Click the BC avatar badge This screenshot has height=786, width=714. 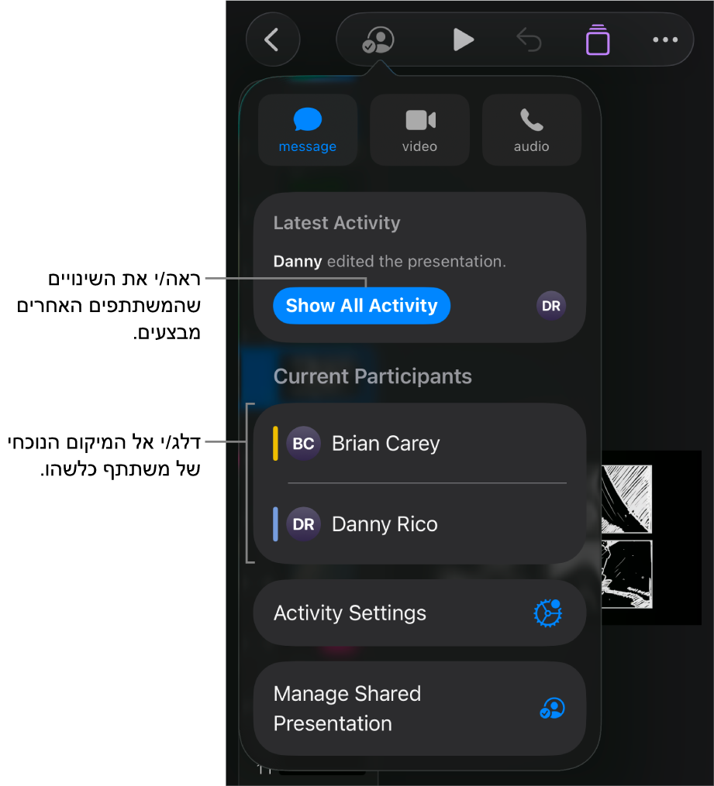pos(303,444)
